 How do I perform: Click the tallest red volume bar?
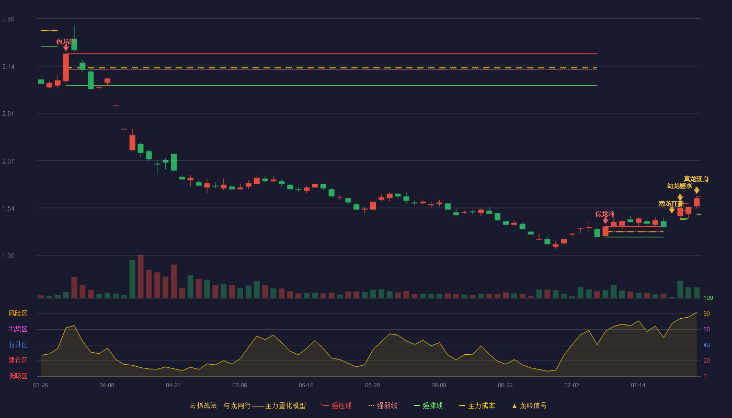click(x=140, y=276)
